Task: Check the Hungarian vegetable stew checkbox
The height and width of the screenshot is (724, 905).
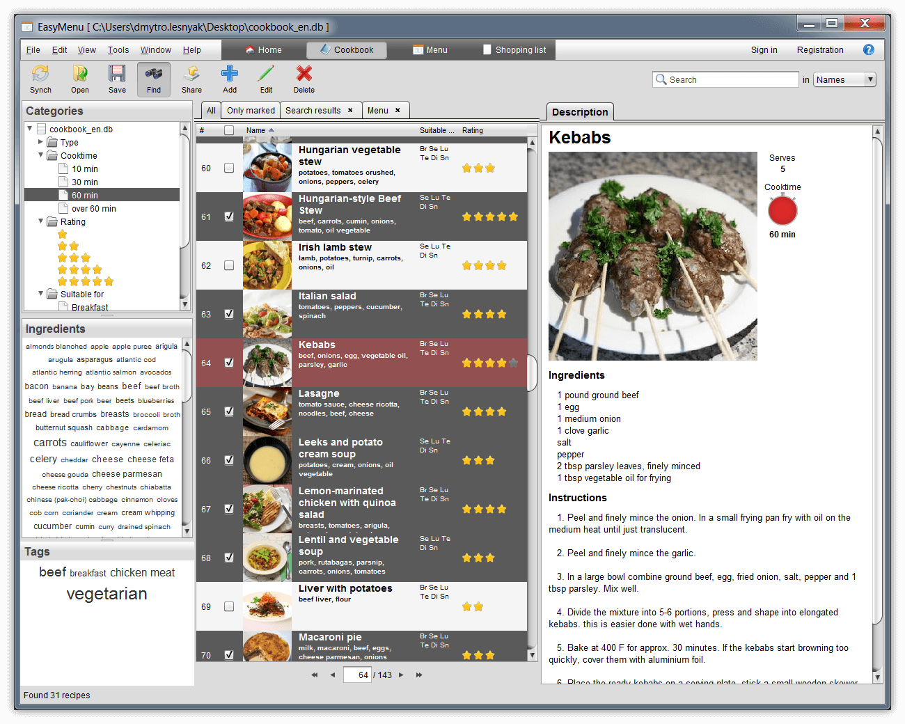Action: (229, 168)
